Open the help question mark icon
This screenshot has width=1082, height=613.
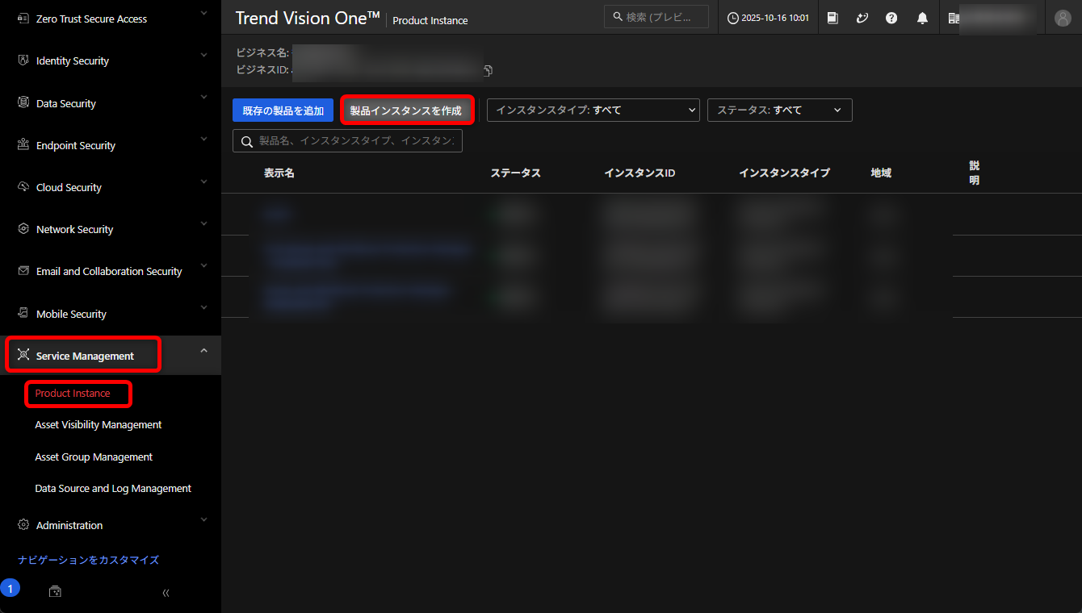pyautogui.click(x=891, y=18)
